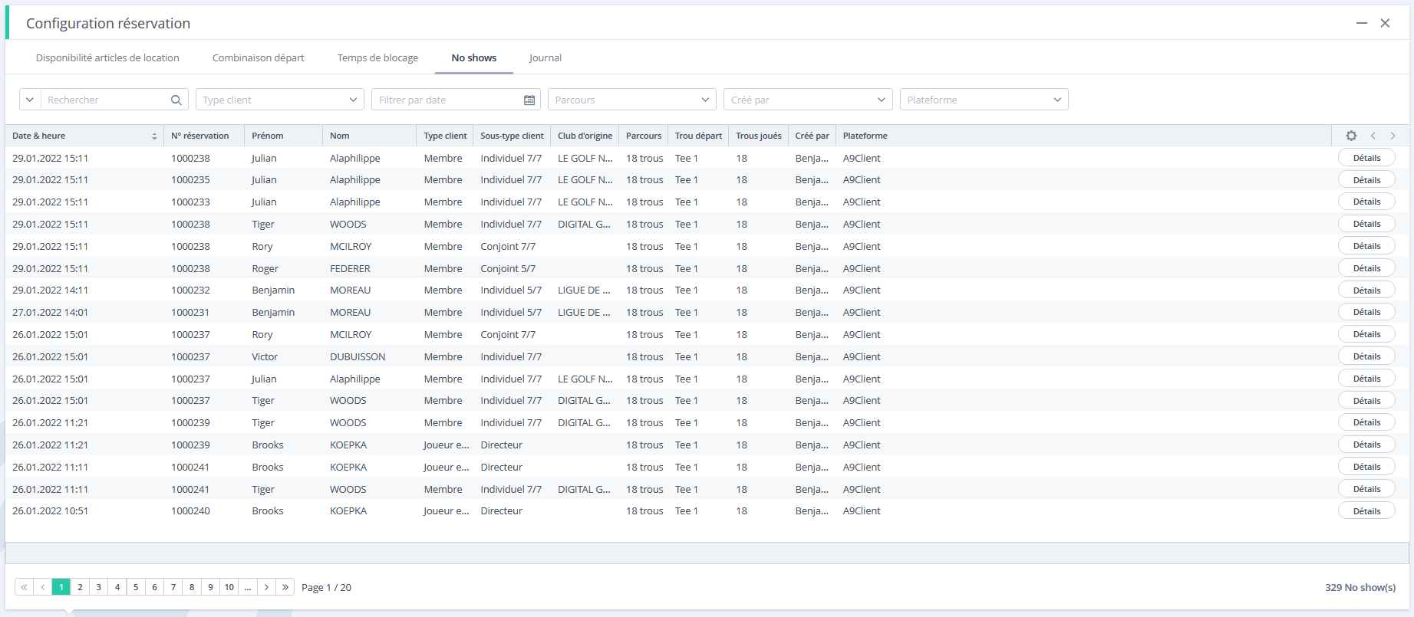Click reservation number 1000240 cell
Image resolution: width=1414 pixels, height=617 pixels.
coord(191,511)
